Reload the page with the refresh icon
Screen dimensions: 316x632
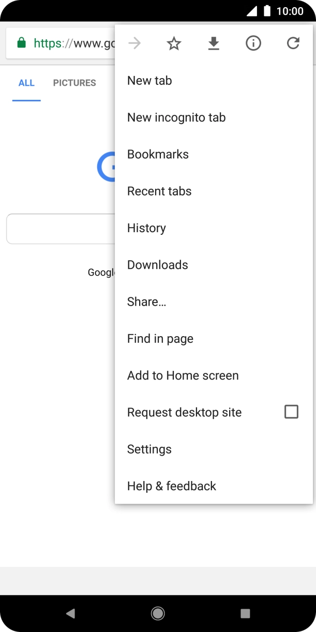293,43
